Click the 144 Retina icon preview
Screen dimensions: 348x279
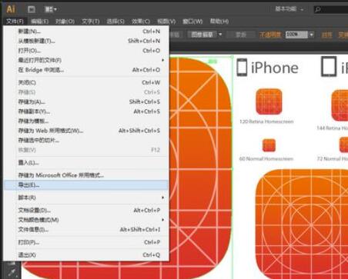coord(340,105)
